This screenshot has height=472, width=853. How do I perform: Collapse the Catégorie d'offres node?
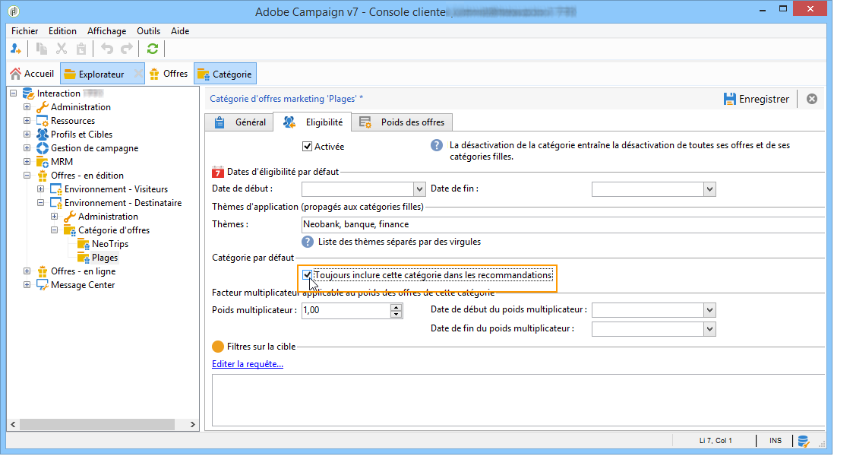(x=54, y=230)
